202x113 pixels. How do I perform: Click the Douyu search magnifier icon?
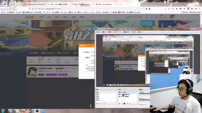tap(140, 17)
